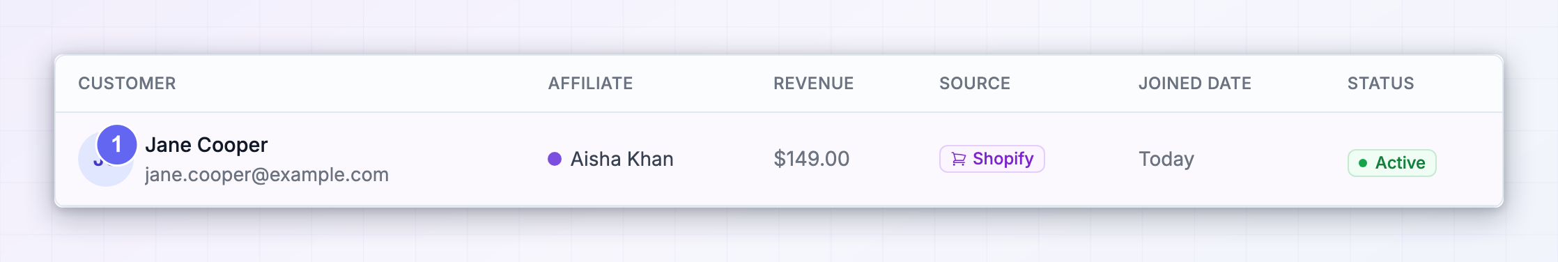Open Jane Cooper's customer name
This screenshot has width=1558, height=262.
(206, 144)
